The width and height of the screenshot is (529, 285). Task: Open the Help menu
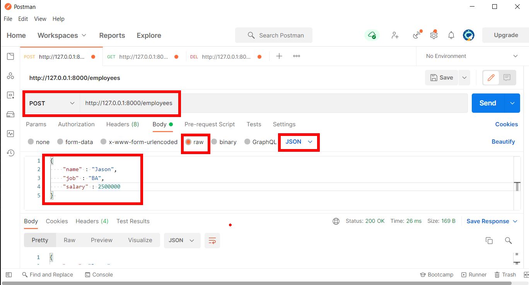coord(58,19)
